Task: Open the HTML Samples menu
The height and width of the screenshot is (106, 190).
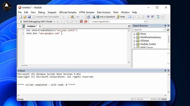Action: click(87, 12)
